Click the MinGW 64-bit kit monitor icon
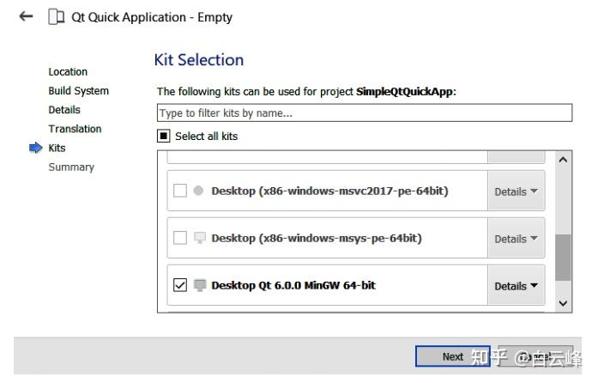The width and height of the screenshot is (598, 383). (x=199, y=285)
